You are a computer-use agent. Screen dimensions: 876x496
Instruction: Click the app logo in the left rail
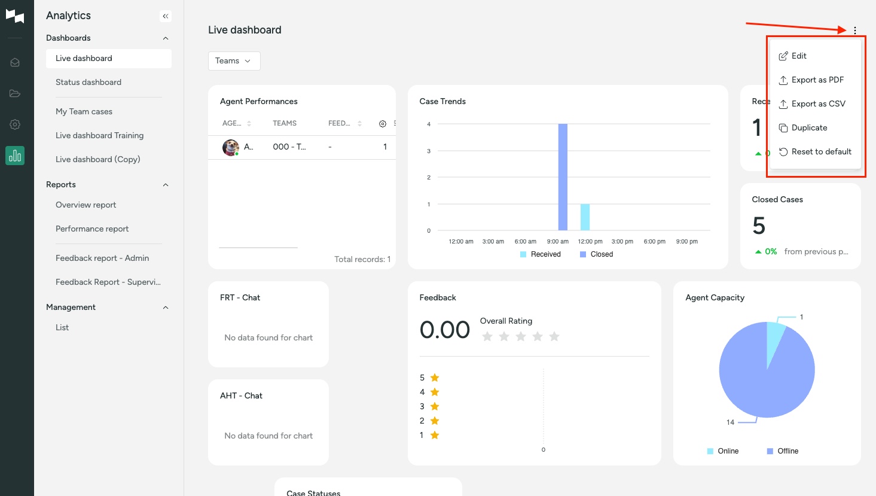15,16
